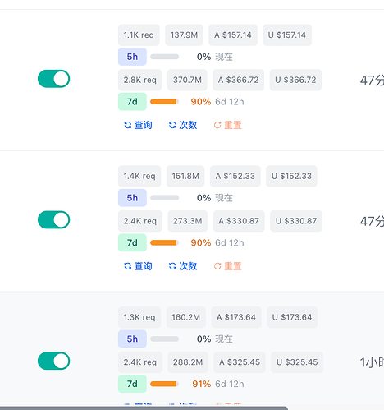Click the A $366.72 cost tag
Viewport: 384px width, 410px height.
click(238, 80)
